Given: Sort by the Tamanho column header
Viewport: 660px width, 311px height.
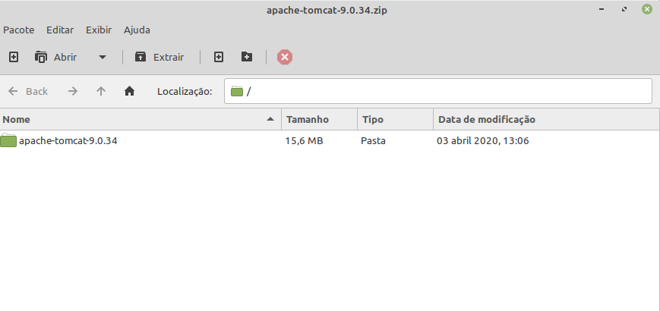Looking at the screenshot, I should pos(319,119).
